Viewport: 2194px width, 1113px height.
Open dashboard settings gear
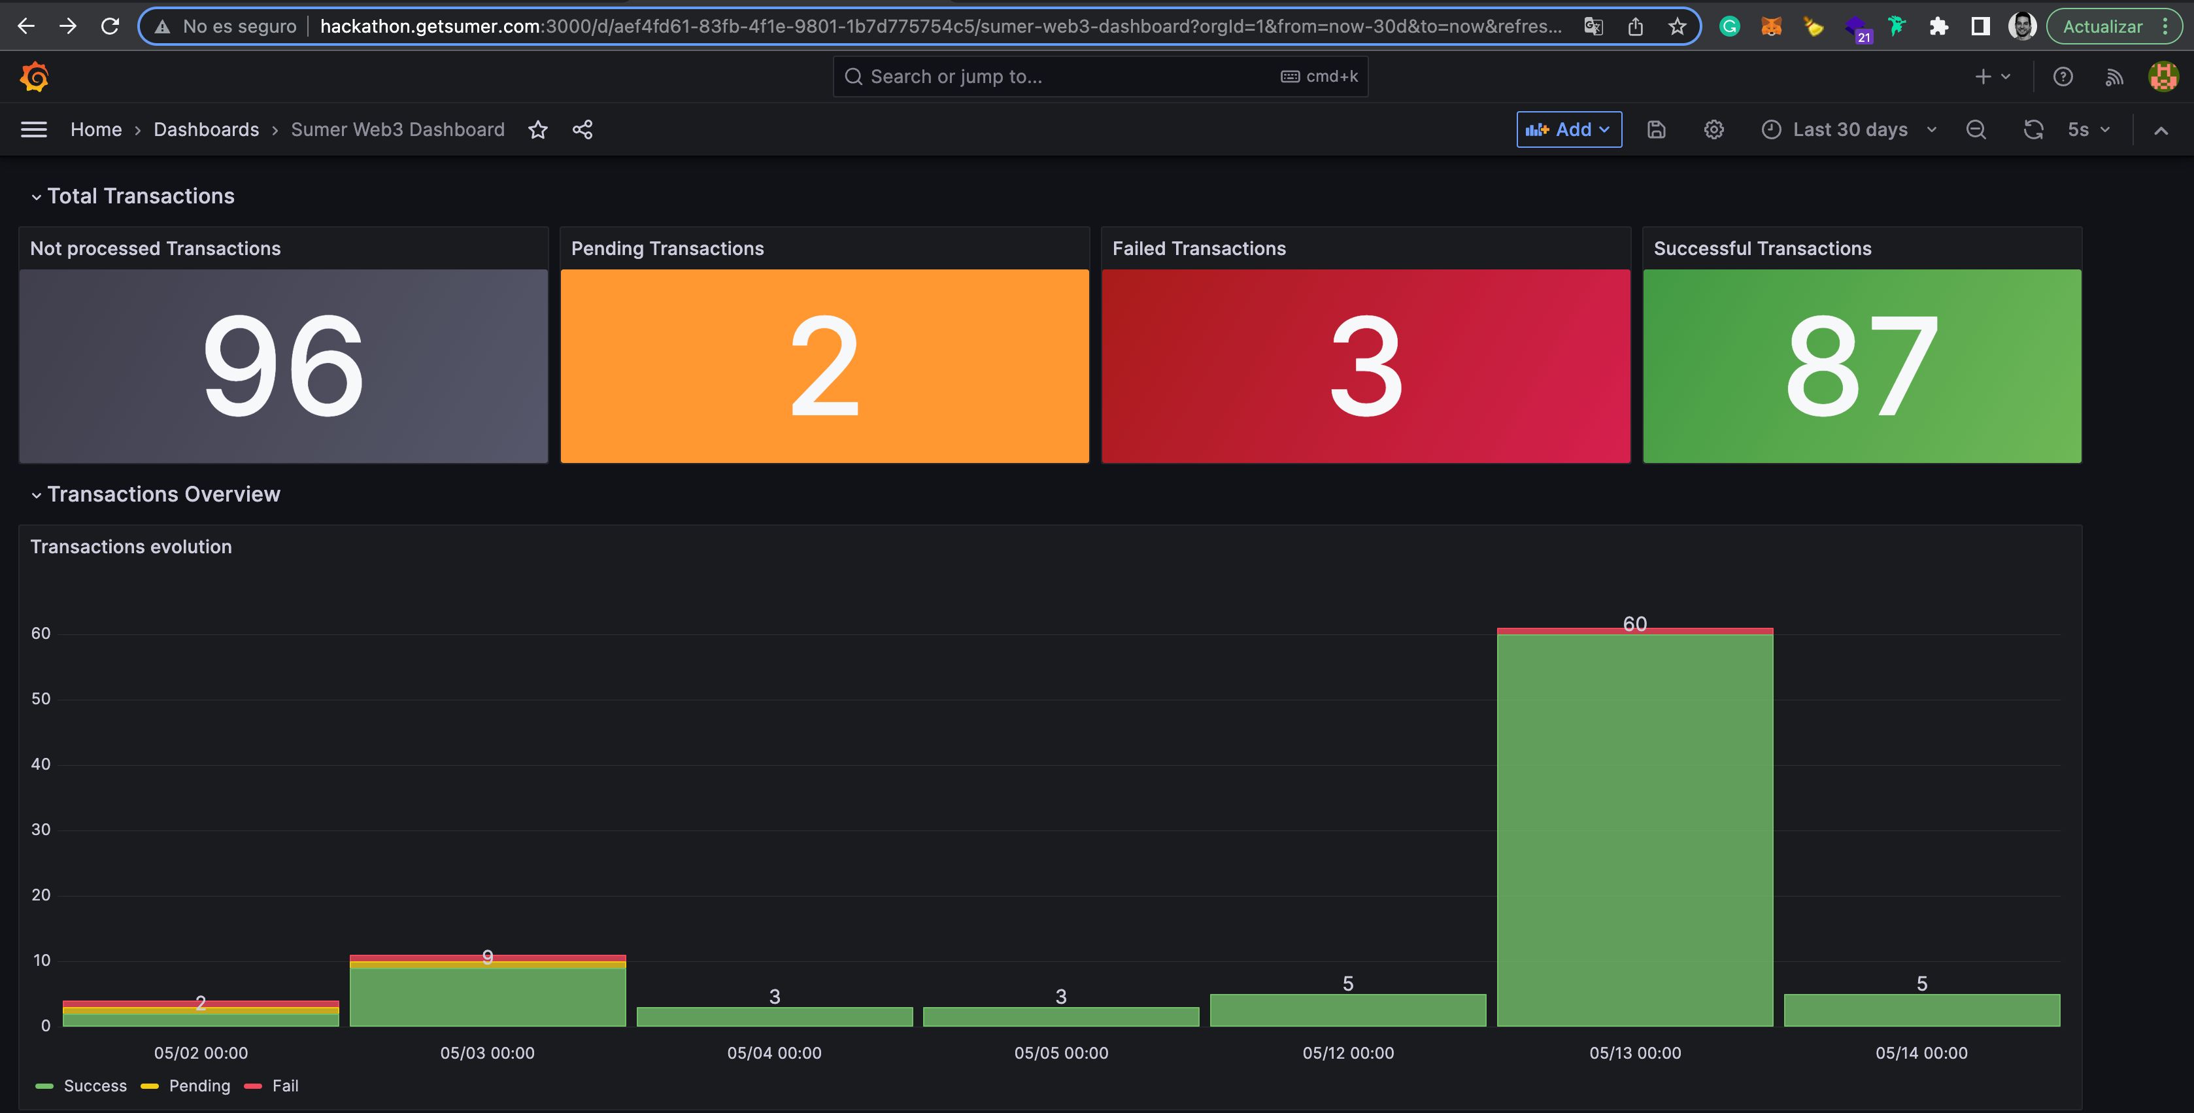coord(1713,129)
